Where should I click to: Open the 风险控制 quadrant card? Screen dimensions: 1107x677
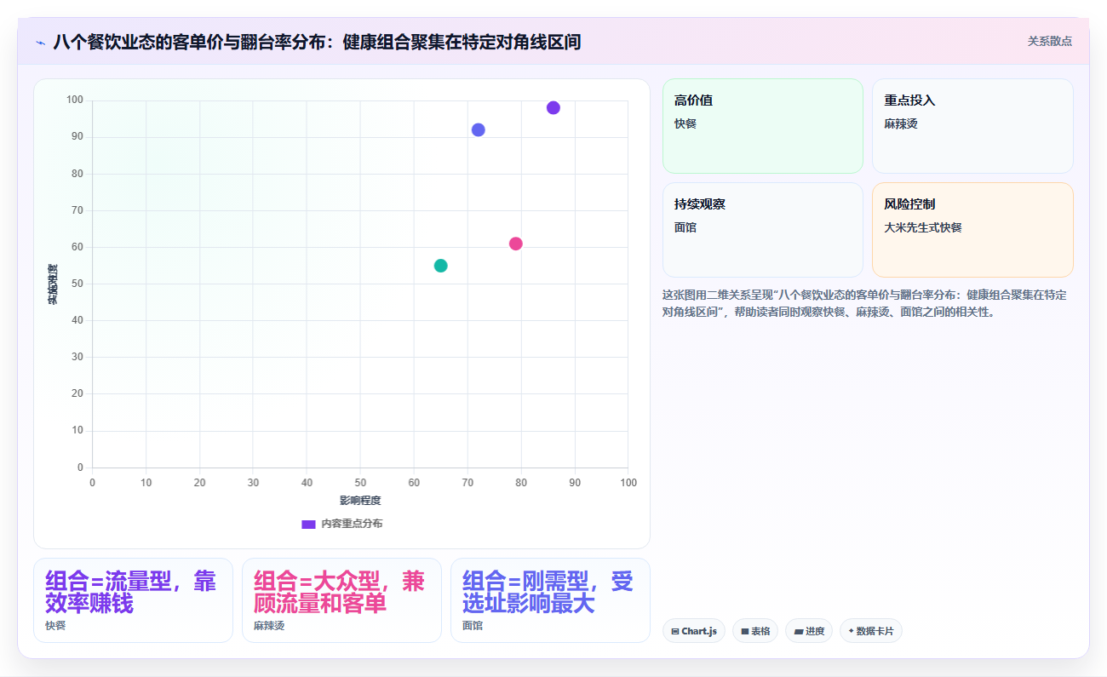(972, 230)
